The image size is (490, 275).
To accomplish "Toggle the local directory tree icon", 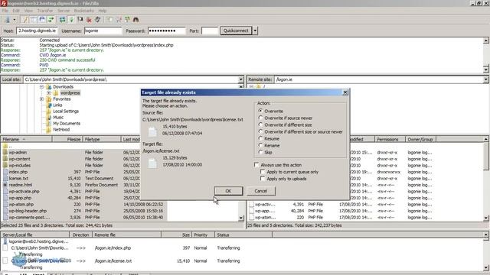I will pos(34,20).
